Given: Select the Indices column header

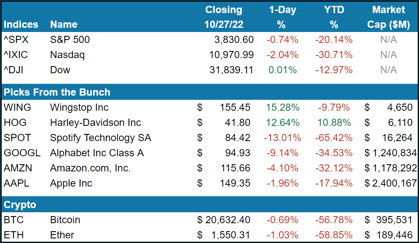Looking at the screenshot, I should [21, 25].
